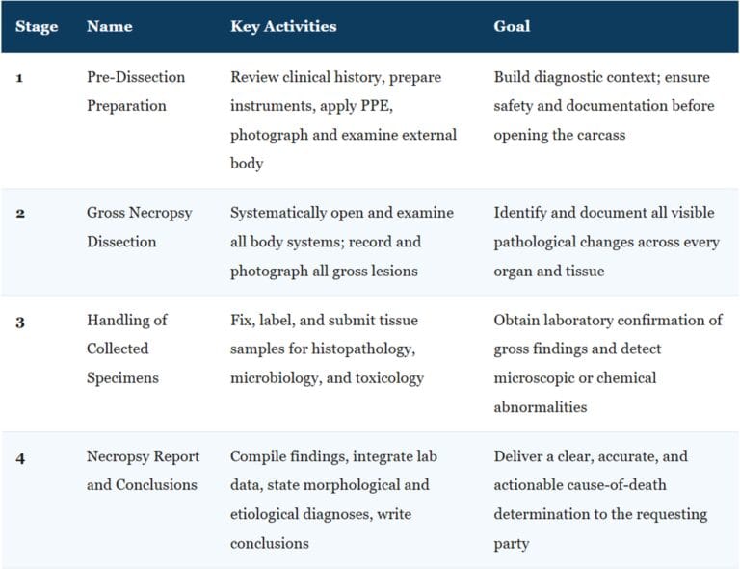Click the Goal column header
740x569 pixels.
512,26
